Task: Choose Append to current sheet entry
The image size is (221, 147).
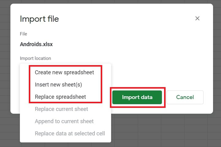Action: (x=64, y=121)
